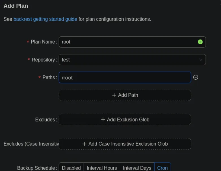
Task: Open the Repository dropdown arrow
Action: pyautogui.click(x=201, y=60)
